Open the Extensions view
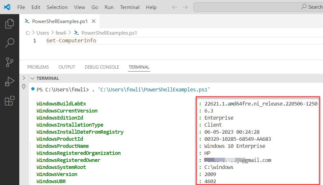Screen dimensions: 323x185 click(9, 101)
